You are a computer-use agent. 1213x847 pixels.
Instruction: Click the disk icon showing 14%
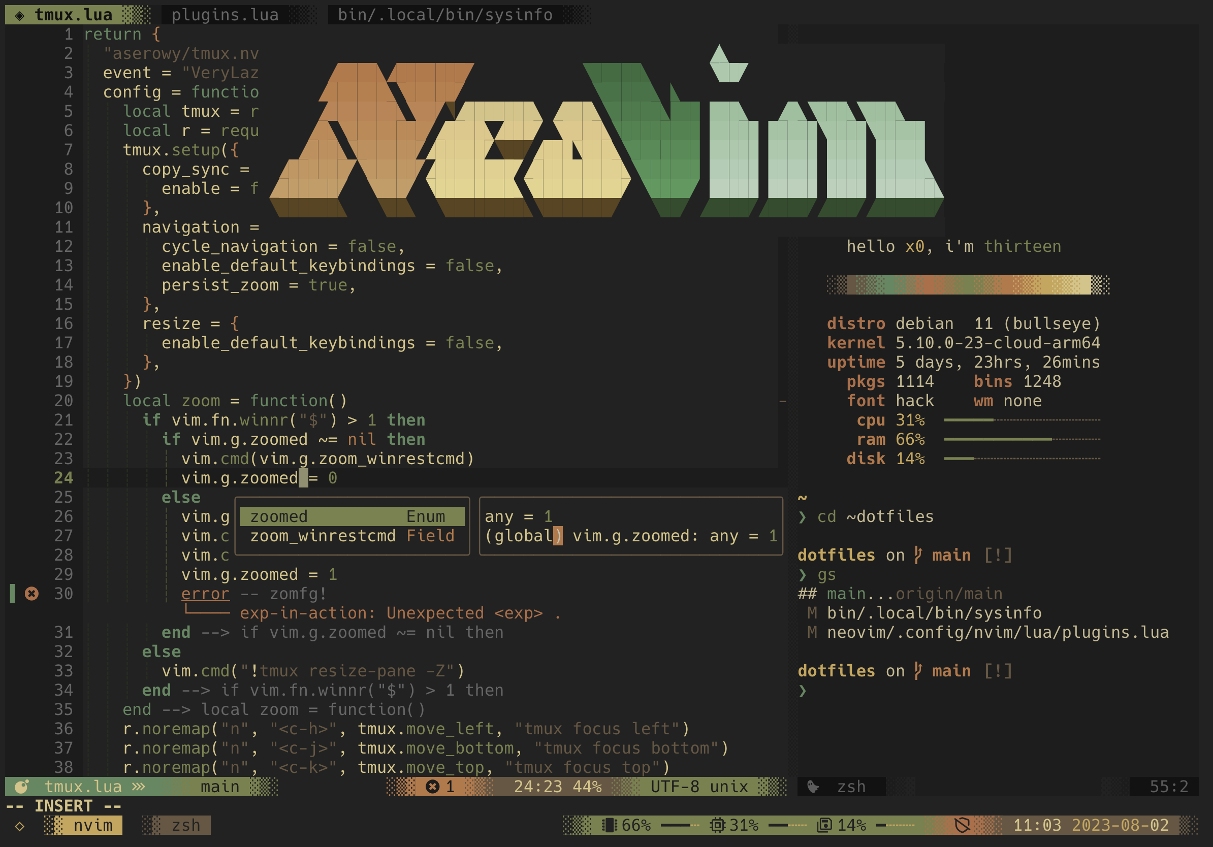tap(825, 825)
